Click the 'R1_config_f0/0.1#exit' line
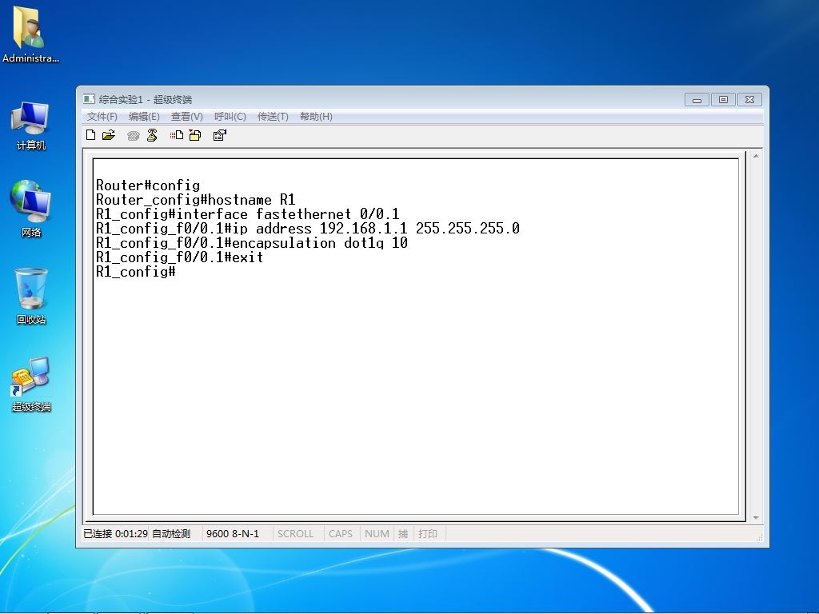This screenshot has width=819, height=614. click(180, 257)
